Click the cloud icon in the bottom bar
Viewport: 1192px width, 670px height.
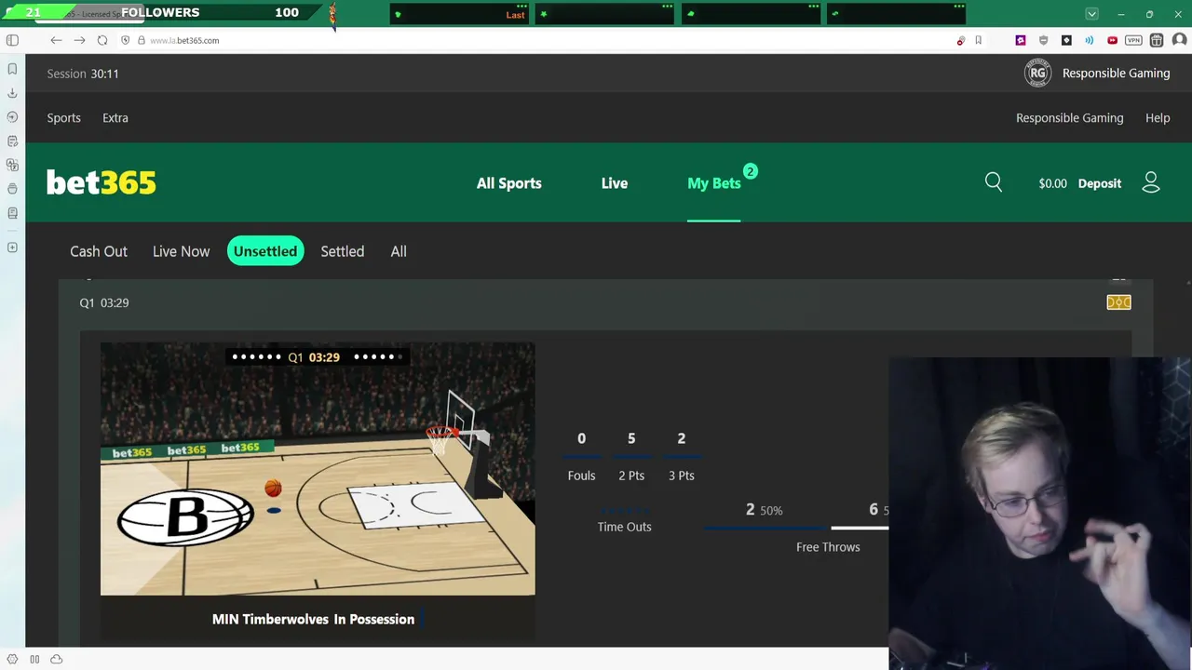pos(56,659)
